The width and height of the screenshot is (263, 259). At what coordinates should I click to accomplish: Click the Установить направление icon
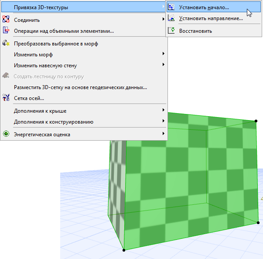pyautogui.click(x=171, y=18)
